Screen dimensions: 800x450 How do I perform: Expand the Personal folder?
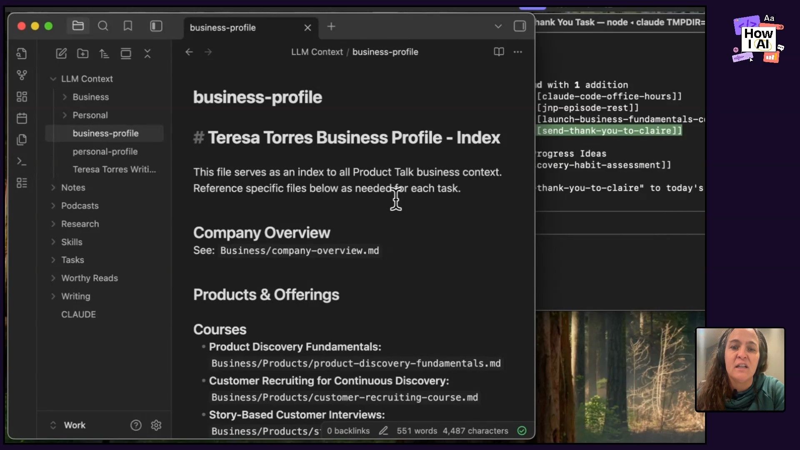point(65,115)
